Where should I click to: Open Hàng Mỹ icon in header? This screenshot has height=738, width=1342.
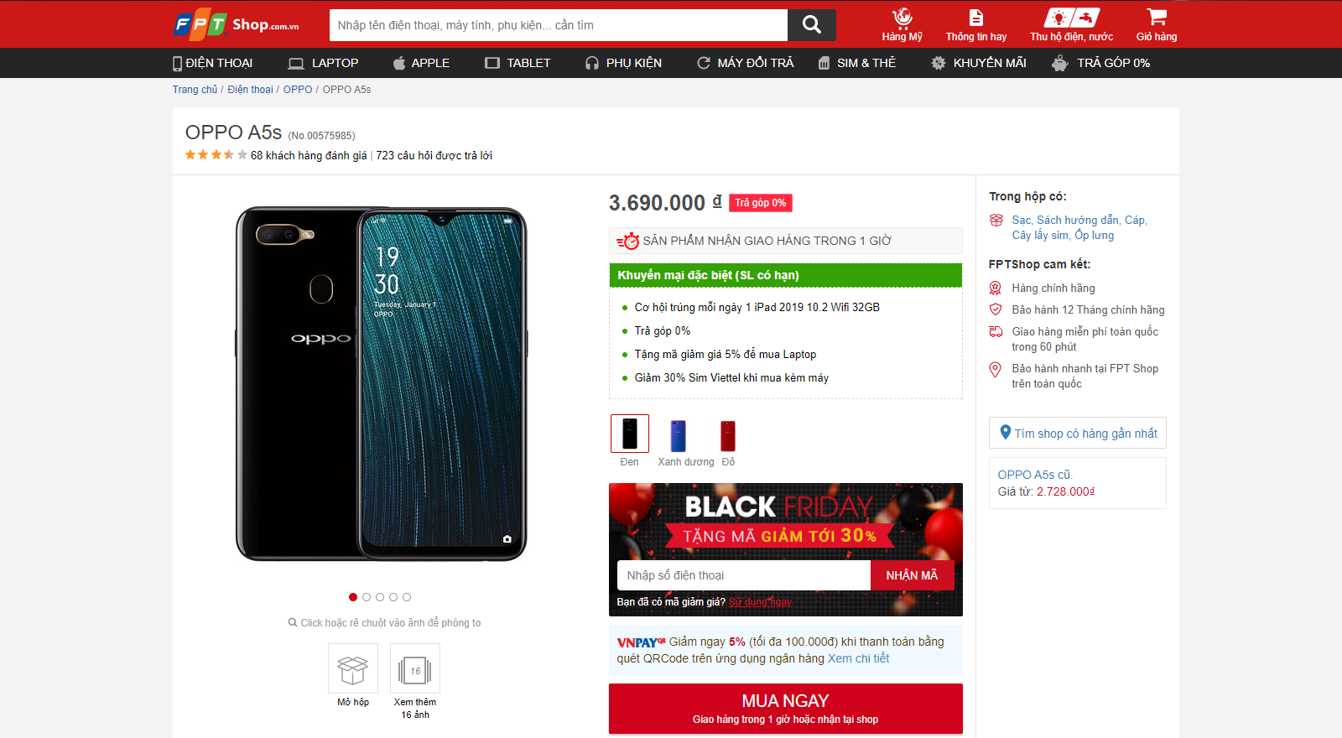902,25
